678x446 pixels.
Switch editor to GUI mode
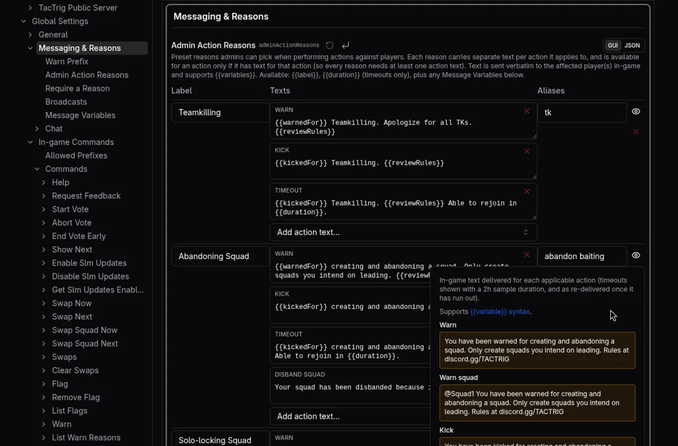(612, 46)
